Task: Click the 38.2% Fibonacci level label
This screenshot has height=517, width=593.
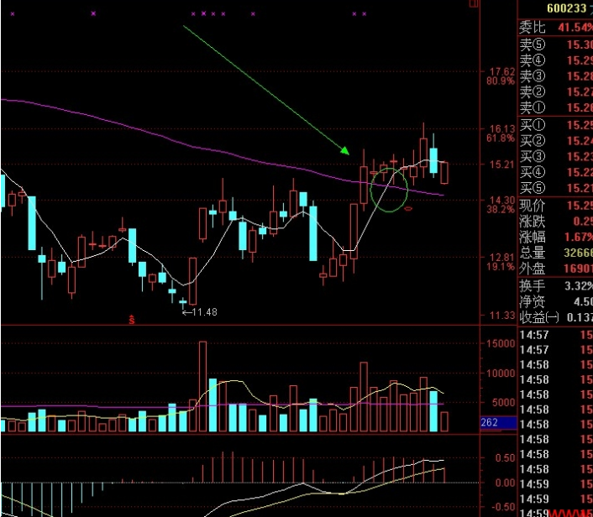Action: (501, 209)
